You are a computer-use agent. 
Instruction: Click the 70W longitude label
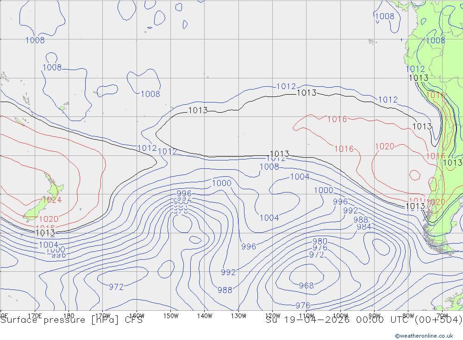coord(442,316)
